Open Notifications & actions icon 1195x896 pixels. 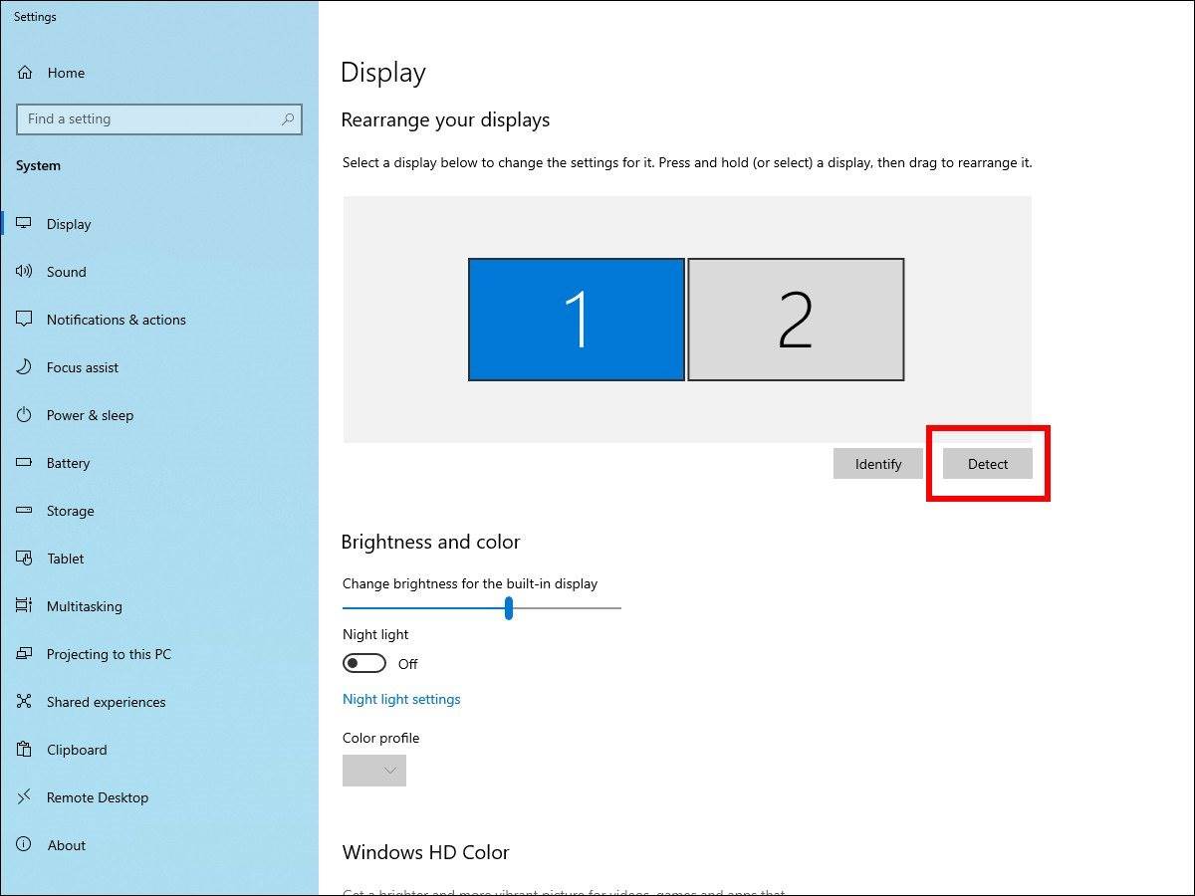point(25,320)
